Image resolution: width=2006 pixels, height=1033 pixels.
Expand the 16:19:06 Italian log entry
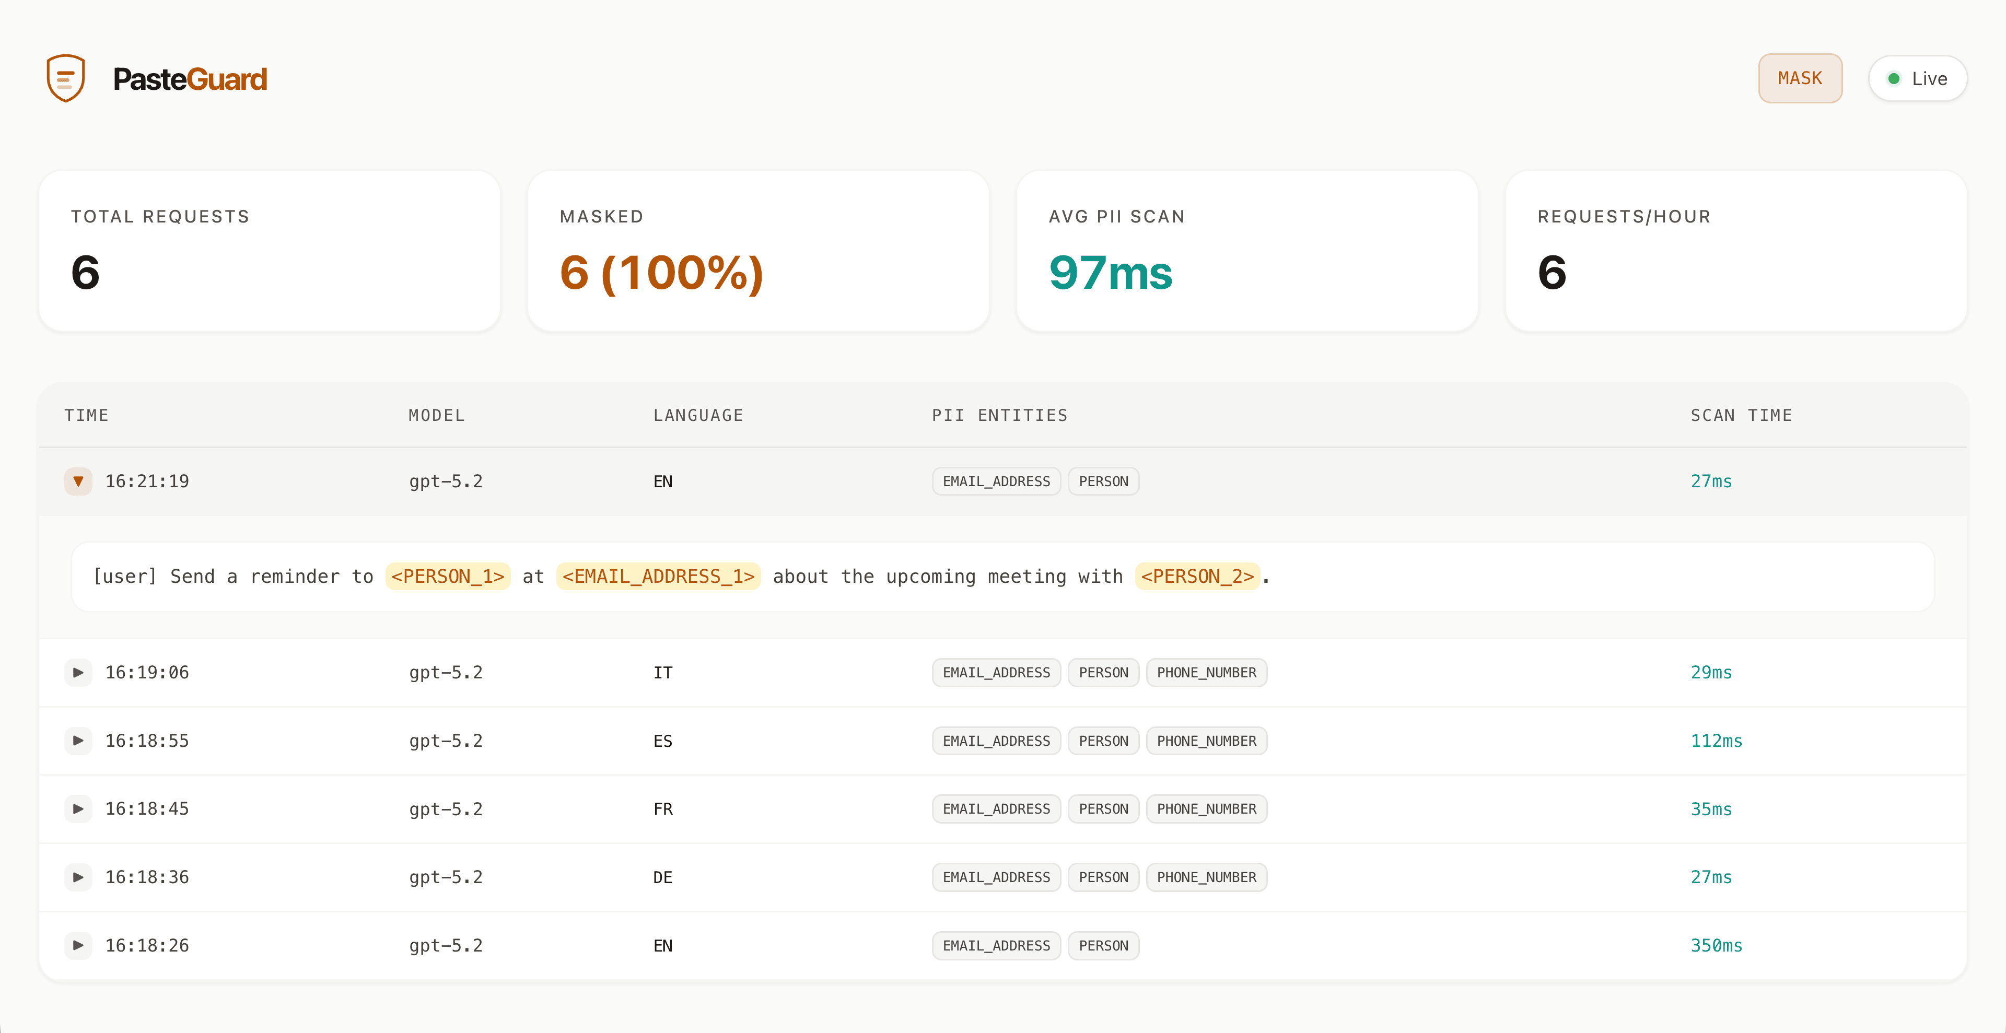pos(78,672)
